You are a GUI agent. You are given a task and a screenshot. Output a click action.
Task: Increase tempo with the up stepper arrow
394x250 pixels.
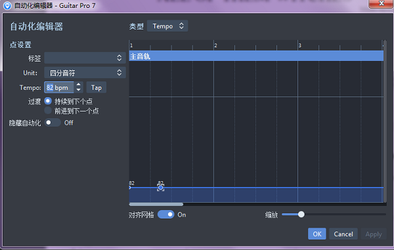pos(79,85)
